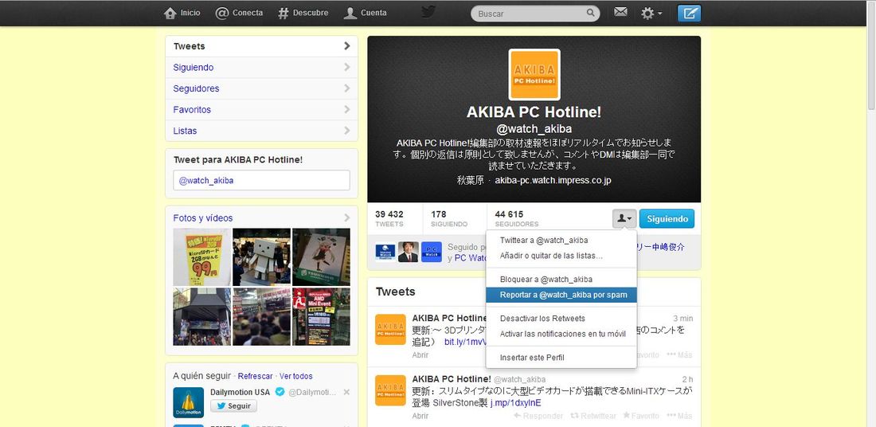Expand the Tweets sidebar item
The width and height of the screenshot is (876, 427).
click(261, 46)
